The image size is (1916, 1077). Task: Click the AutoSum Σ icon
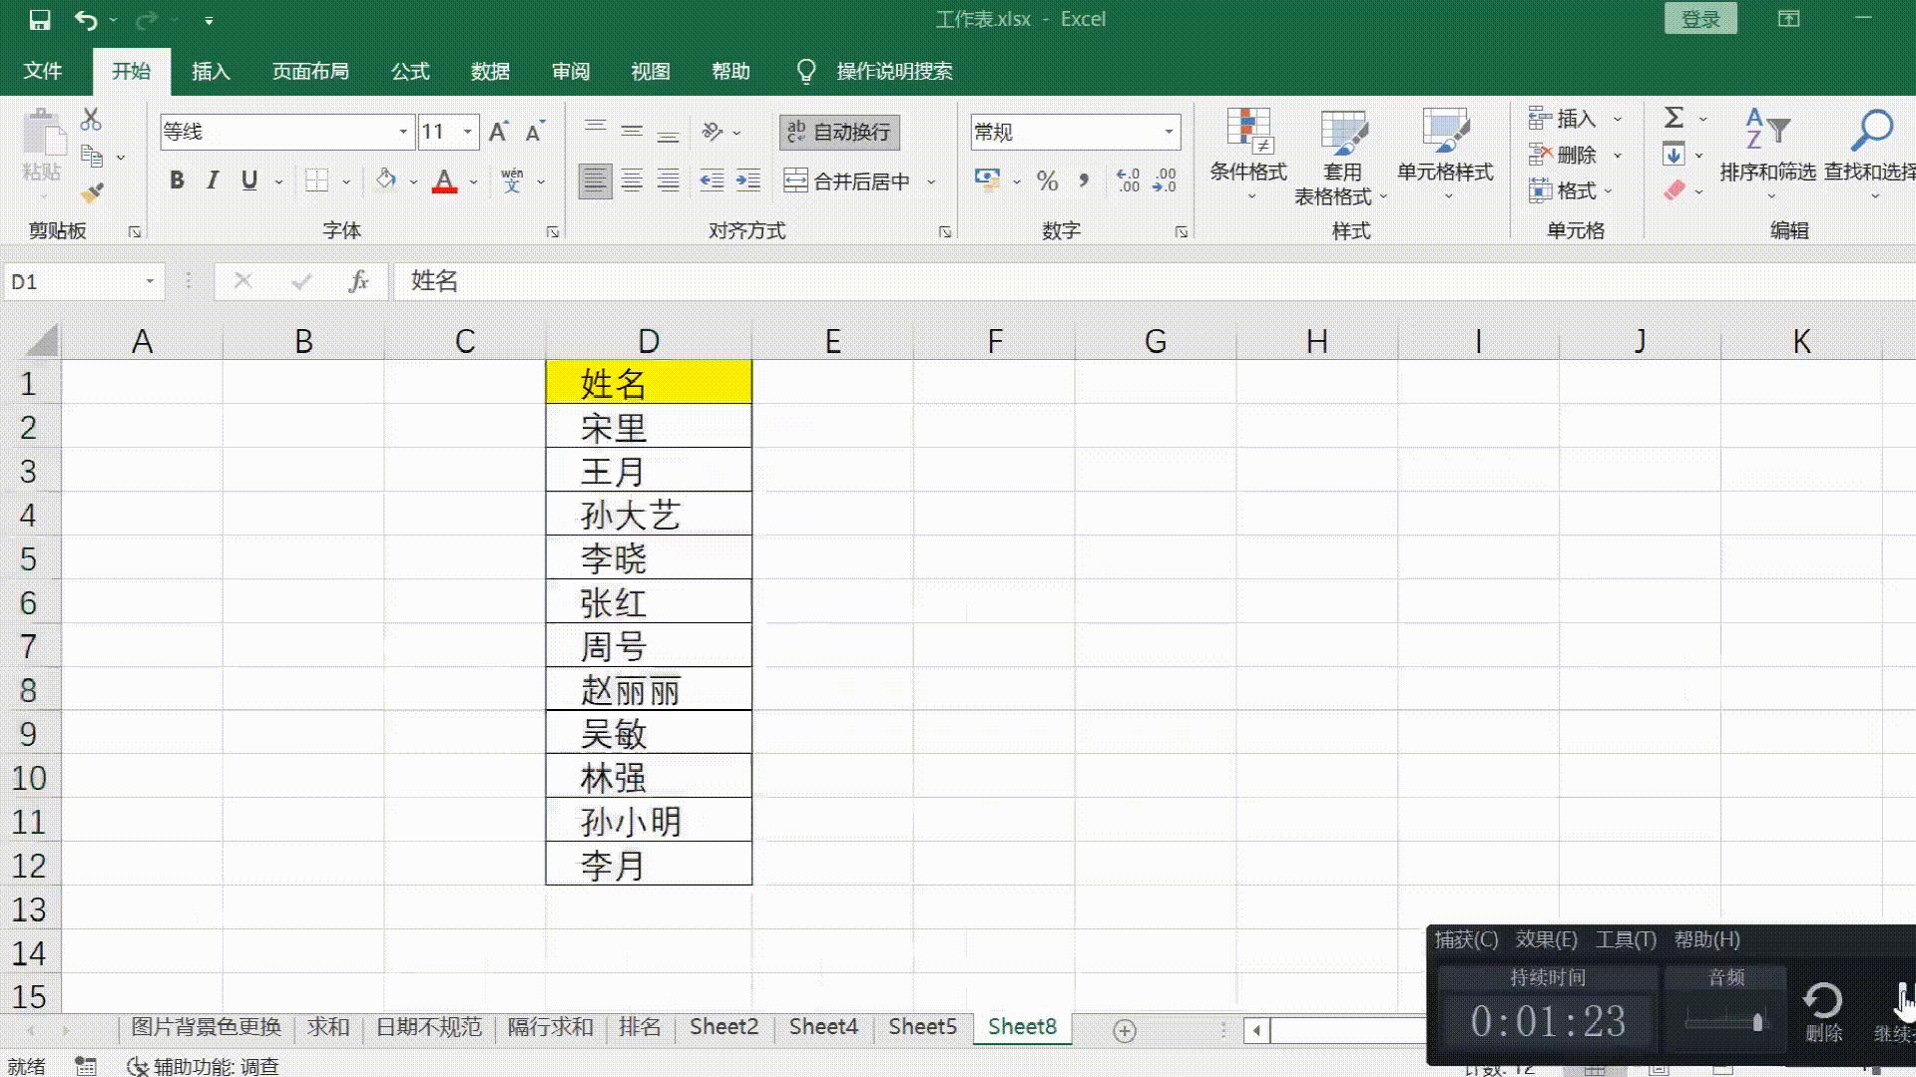pyautogui.click(x=1675, y=118)
